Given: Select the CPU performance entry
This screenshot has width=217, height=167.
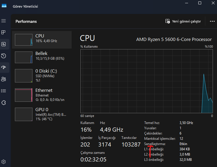Looking at the screenshot, I should point(42,39).
